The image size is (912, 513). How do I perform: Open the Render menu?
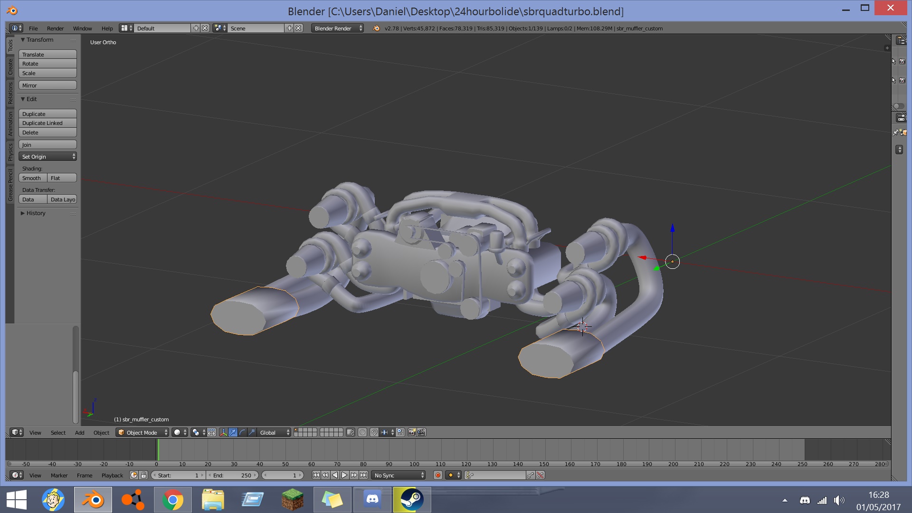(55, 28)
